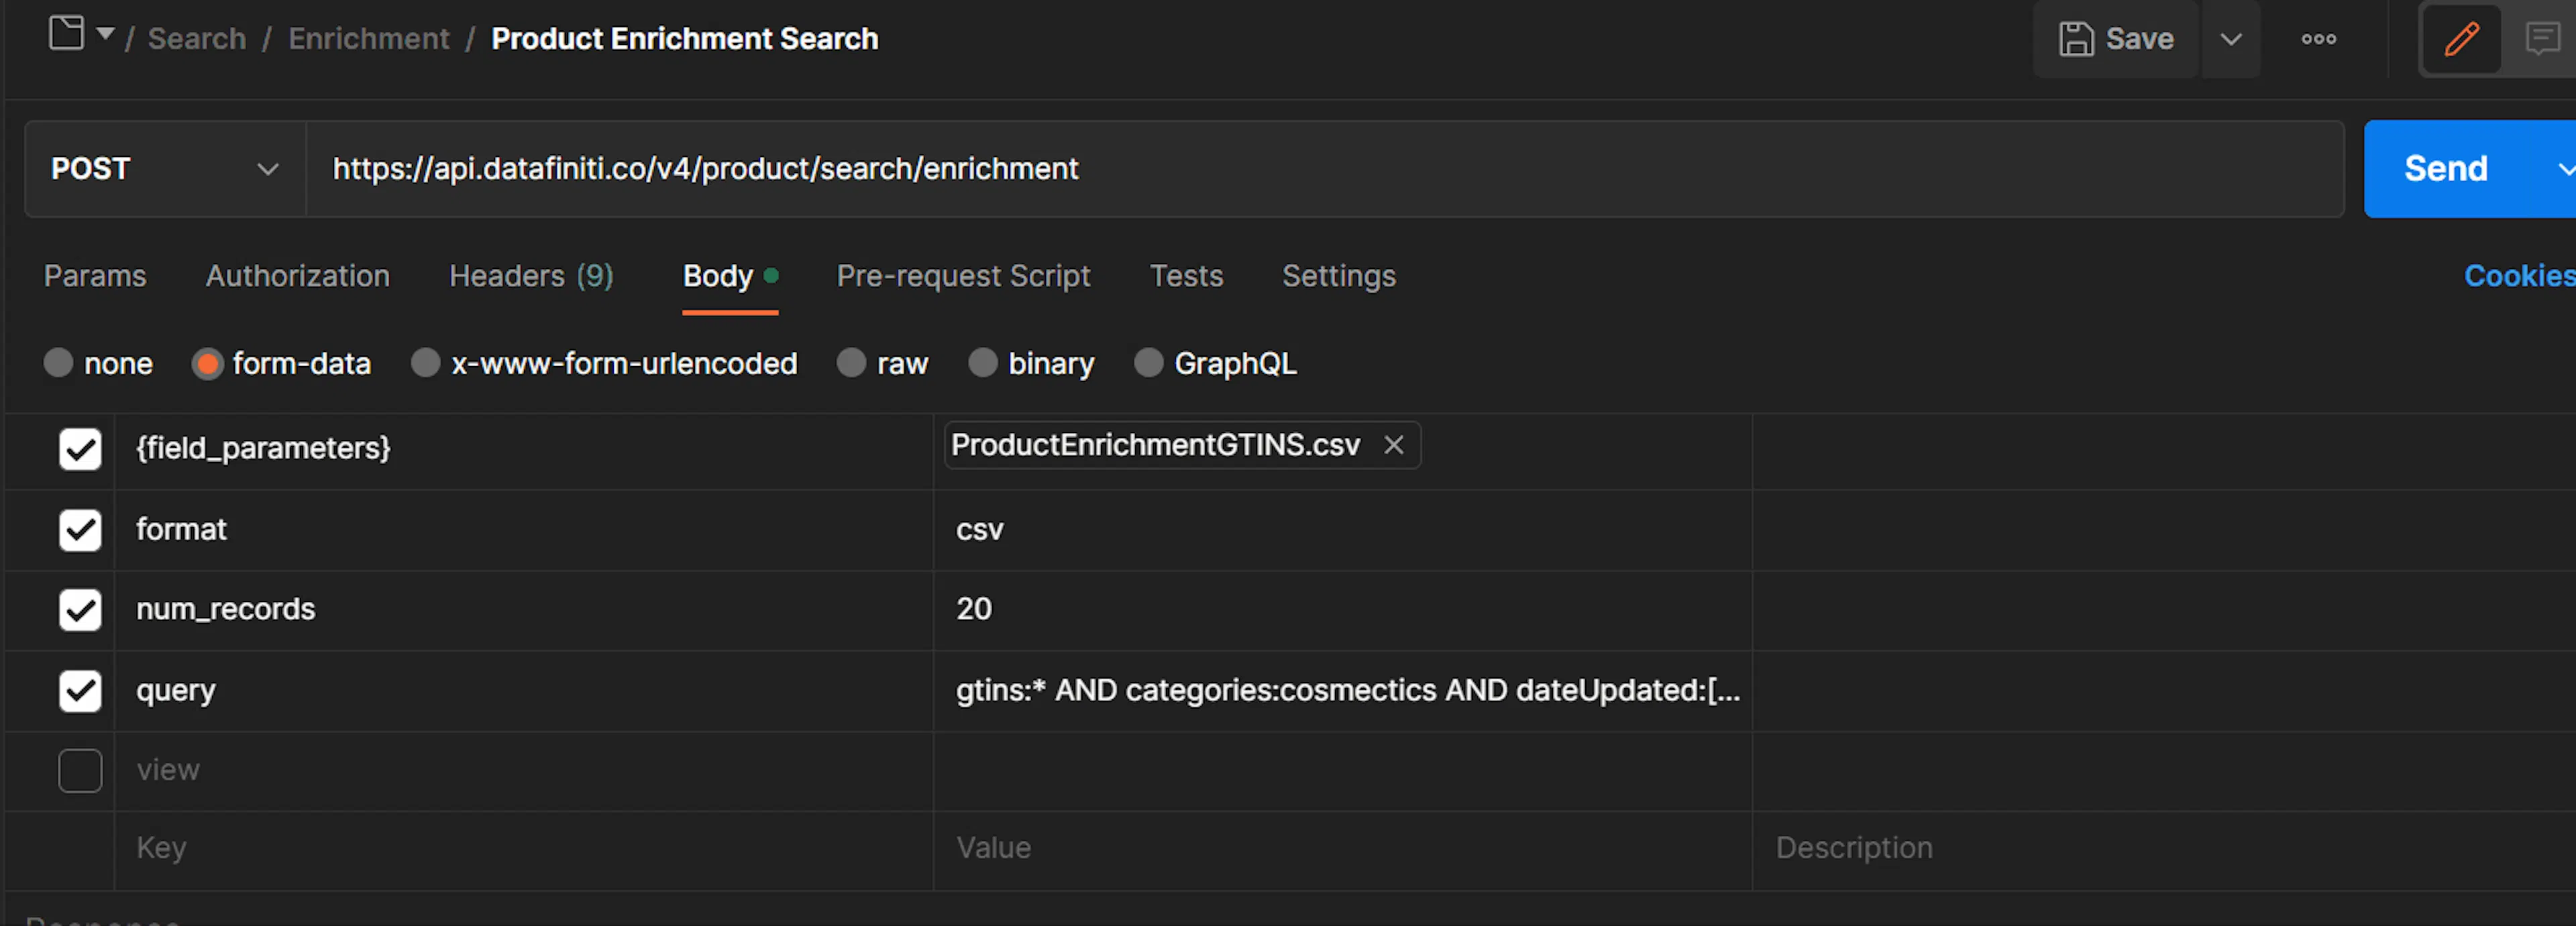2576x926 pixels.
Task: Expand the Save options chevron
Action: pyautogui.click(x=2231, y=39)
